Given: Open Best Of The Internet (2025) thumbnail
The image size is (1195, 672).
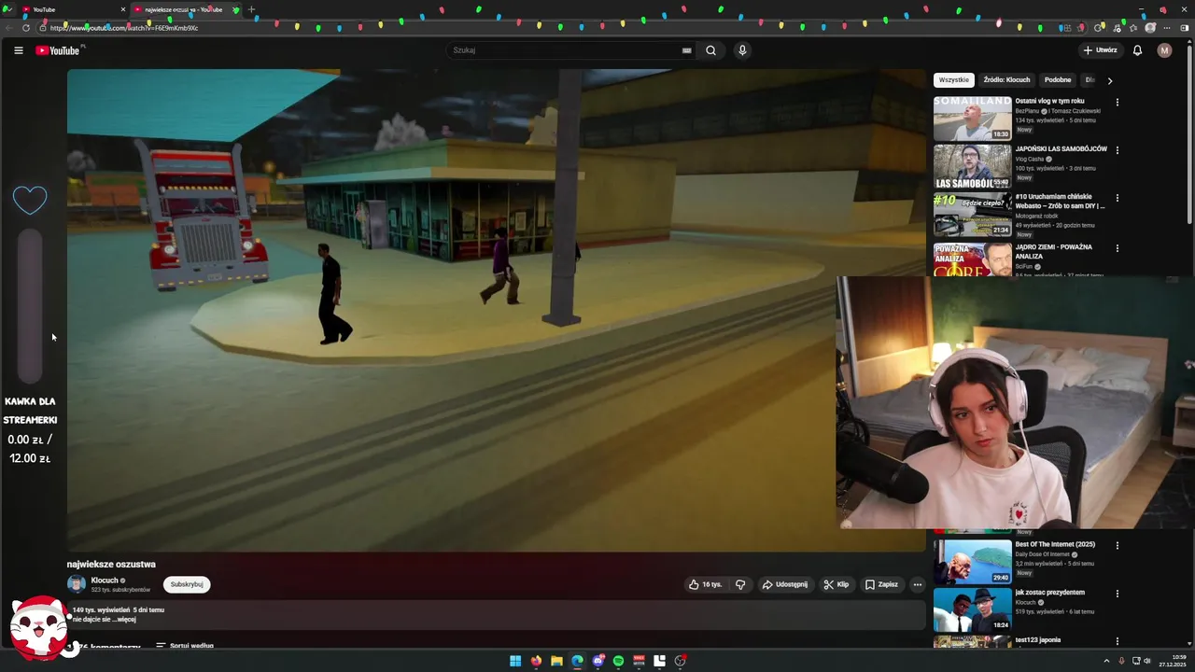Looking at the screenshot, I should pos(972,561).
